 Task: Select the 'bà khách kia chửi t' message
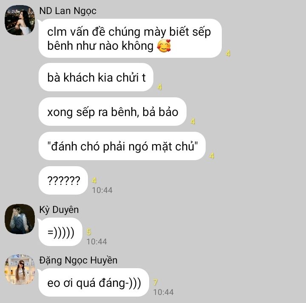coord(96,77)
